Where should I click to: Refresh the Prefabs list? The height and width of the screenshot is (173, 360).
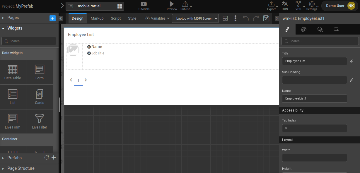click(46, 158)
